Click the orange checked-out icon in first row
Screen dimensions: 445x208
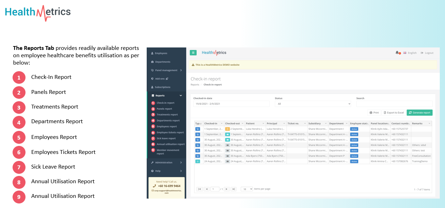click(x=227, y=129)
